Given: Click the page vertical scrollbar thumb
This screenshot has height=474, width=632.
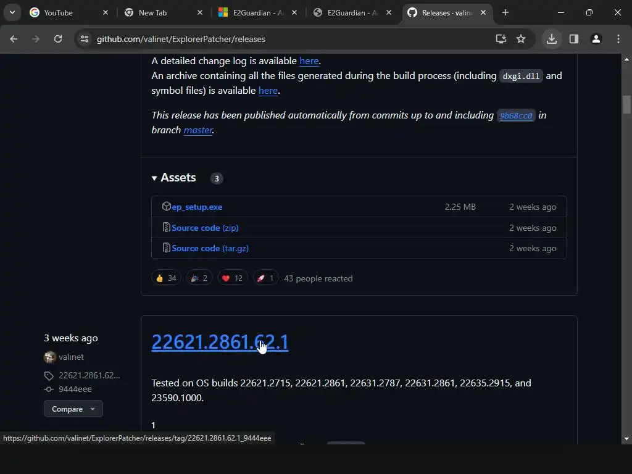Looking at the screenshot, I should [x=626, y=104].
